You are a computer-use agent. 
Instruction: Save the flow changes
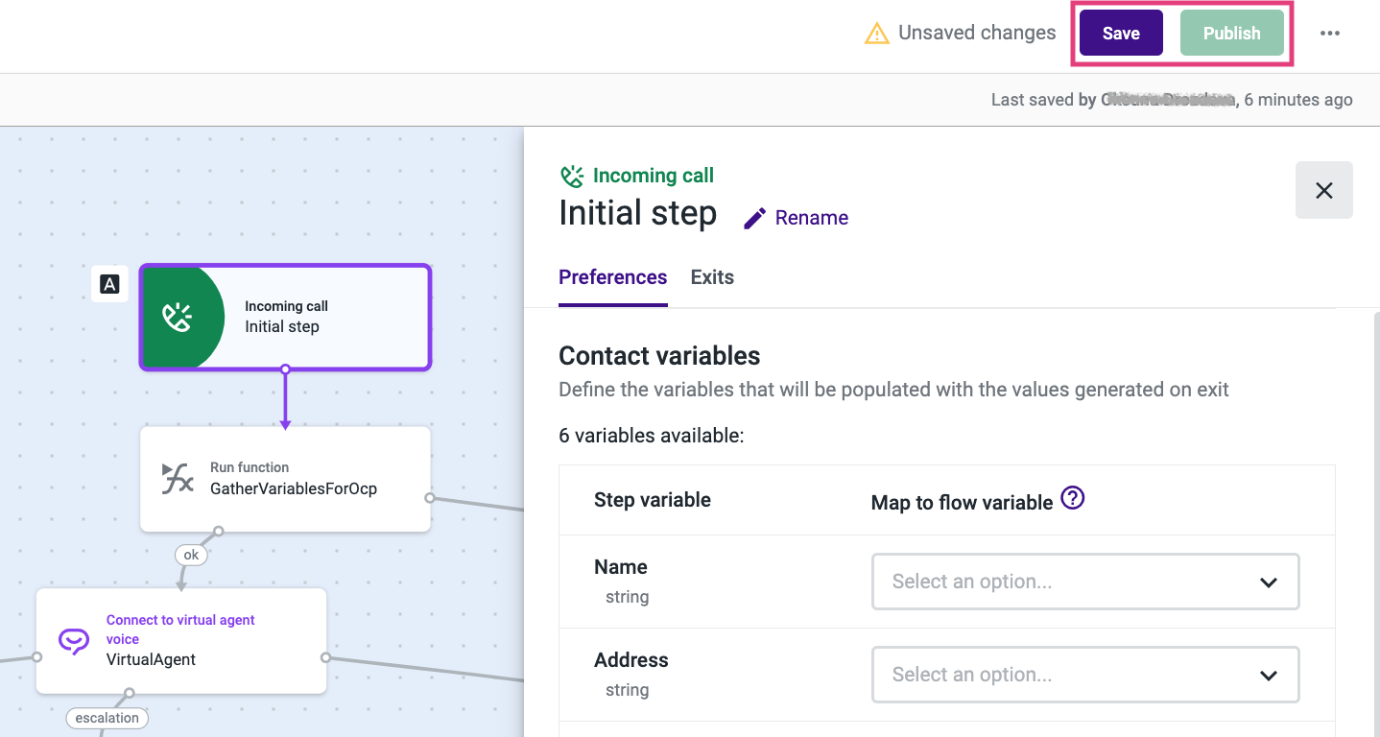click(x=1120, y=34)
